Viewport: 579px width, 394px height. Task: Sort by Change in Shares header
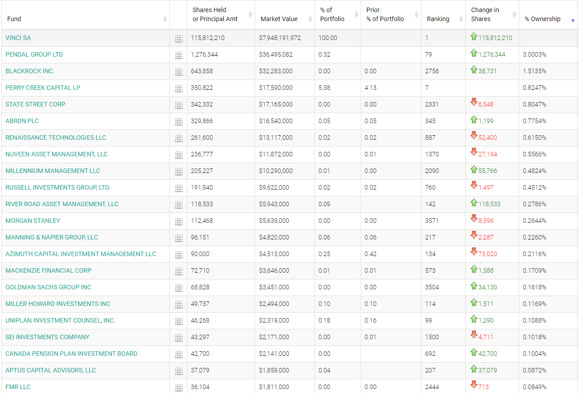(x=492, y=14)
